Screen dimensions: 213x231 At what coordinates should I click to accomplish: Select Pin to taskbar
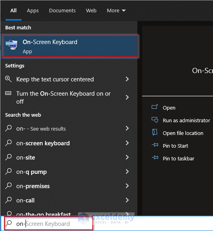point(178,158)
